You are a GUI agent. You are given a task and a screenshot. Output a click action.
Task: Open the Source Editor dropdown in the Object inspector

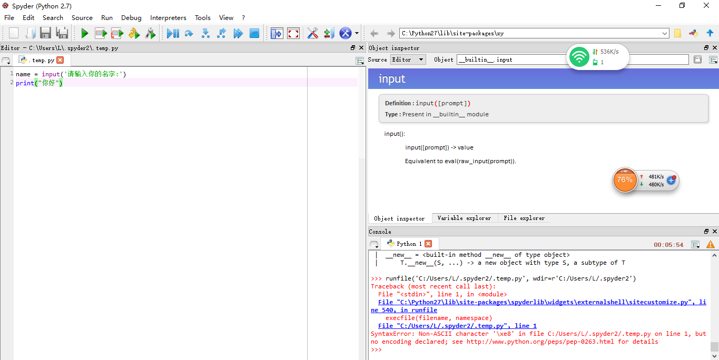tap(408, 59)
